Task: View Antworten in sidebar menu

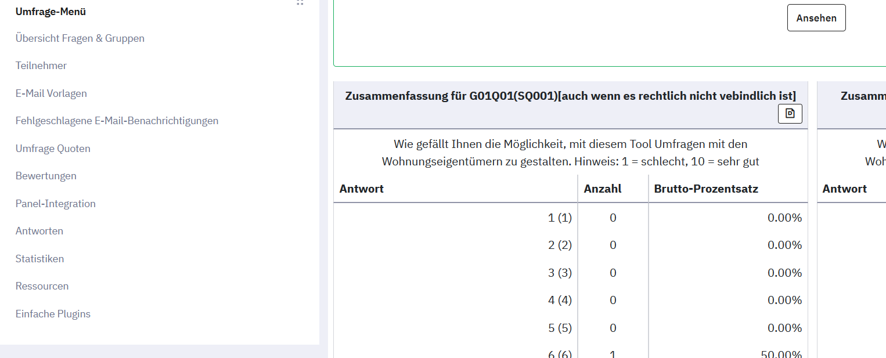Action: tap(39, 231)
